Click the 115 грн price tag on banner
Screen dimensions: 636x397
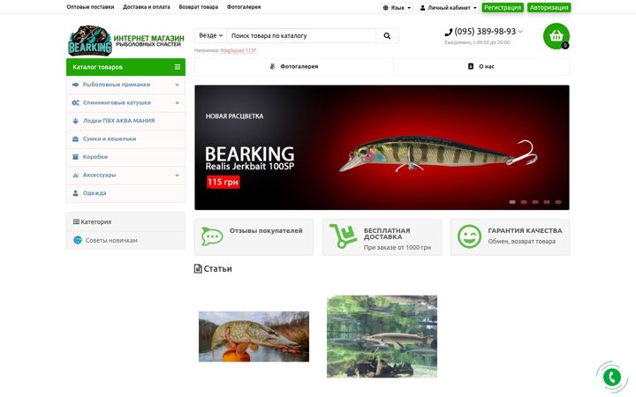(x=223, y=182)
